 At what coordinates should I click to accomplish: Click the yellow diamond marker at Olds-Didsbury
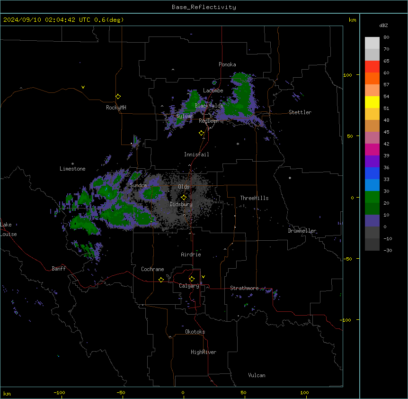tap(184, 197)
